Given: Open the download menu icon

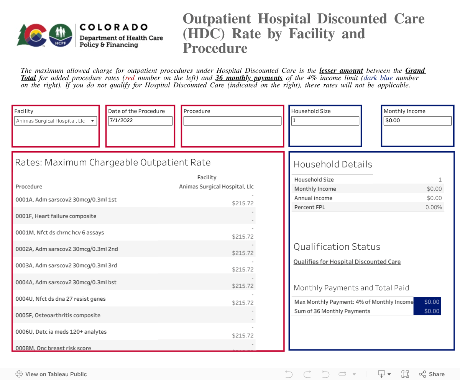Looking at the screenshot, I should [384, 374].
